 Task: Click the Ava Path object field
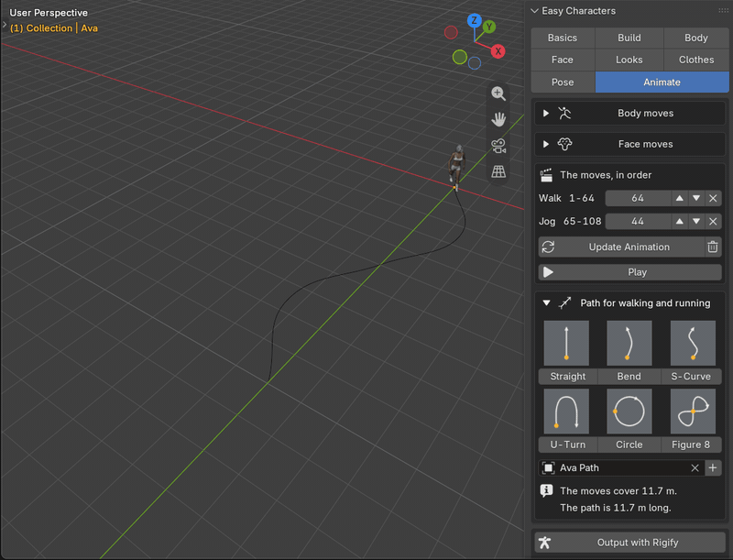[x=621, y=468]
